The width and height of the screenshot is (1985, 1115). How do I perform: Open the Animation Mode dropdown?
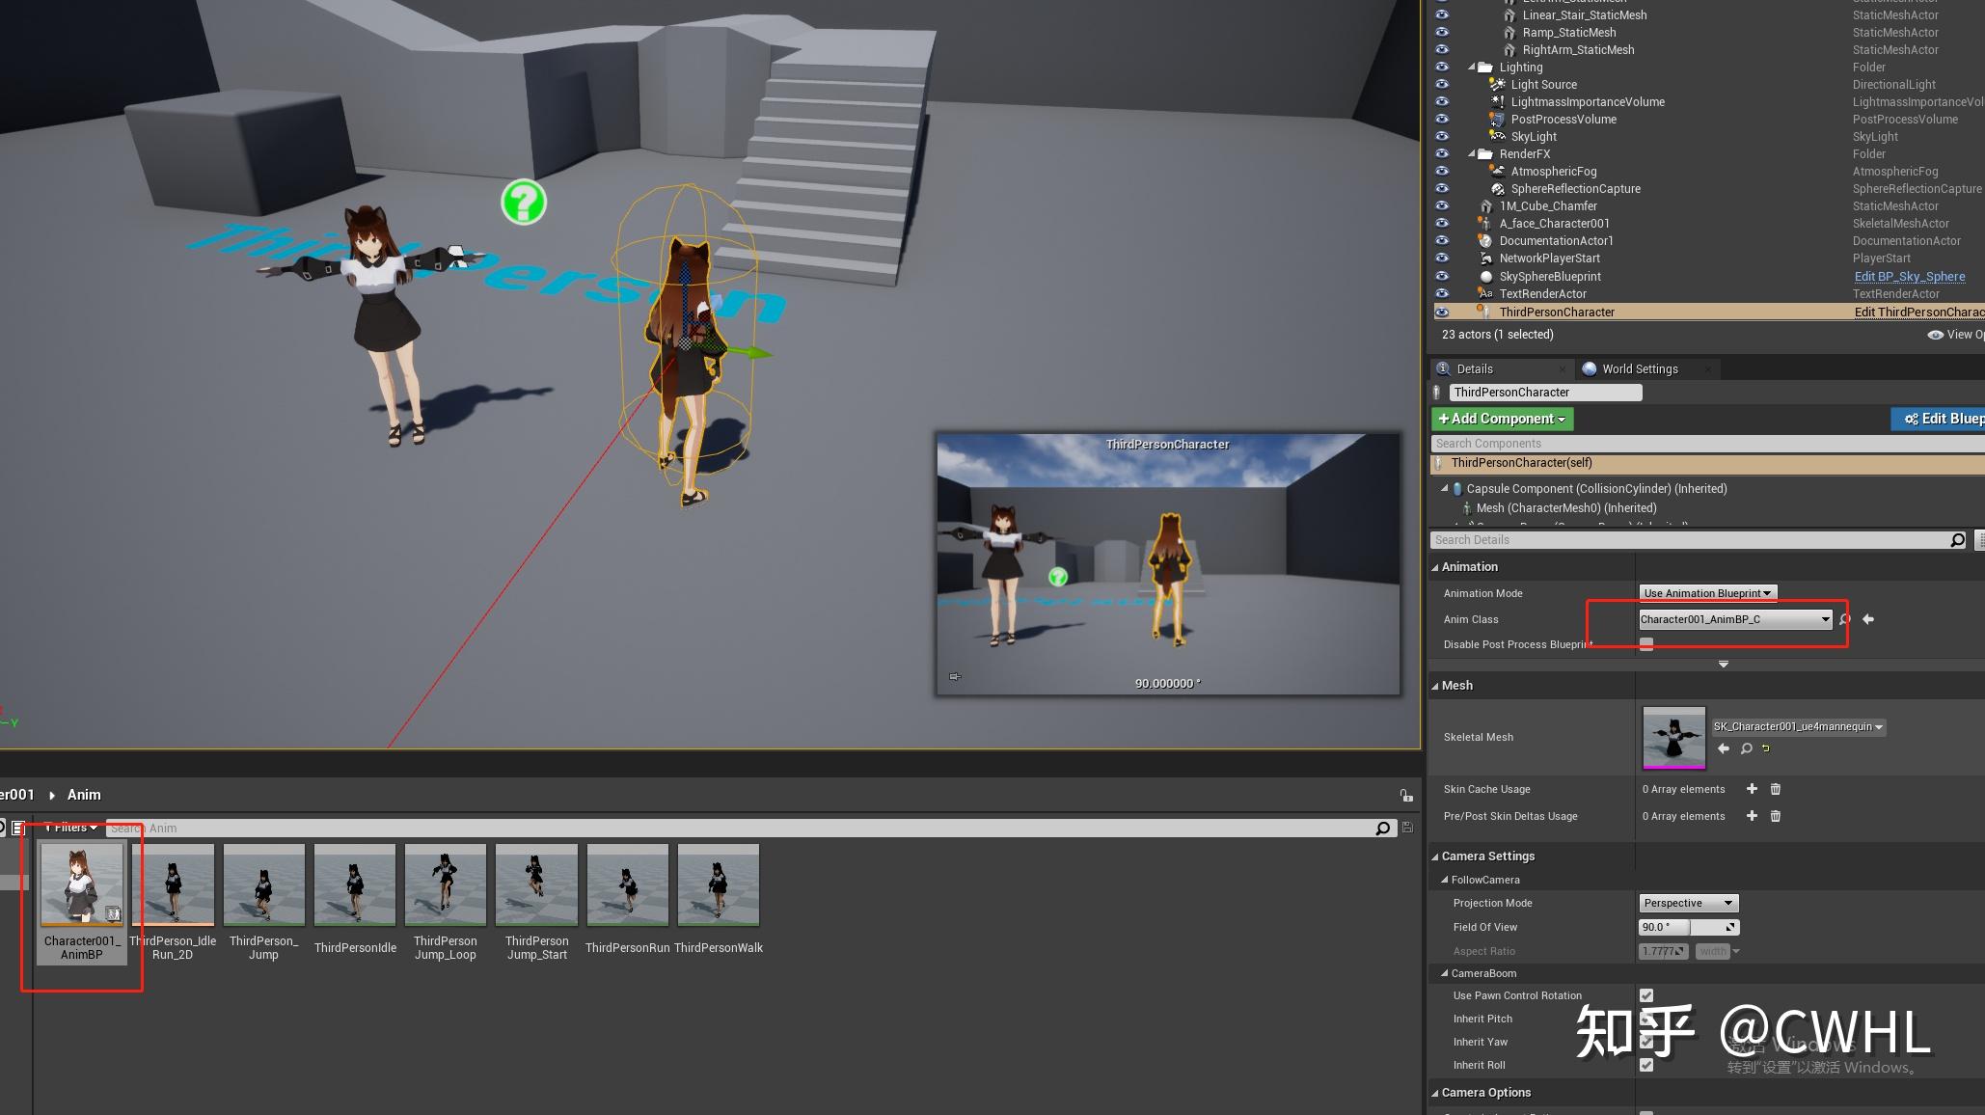[x=1707, y=593]
